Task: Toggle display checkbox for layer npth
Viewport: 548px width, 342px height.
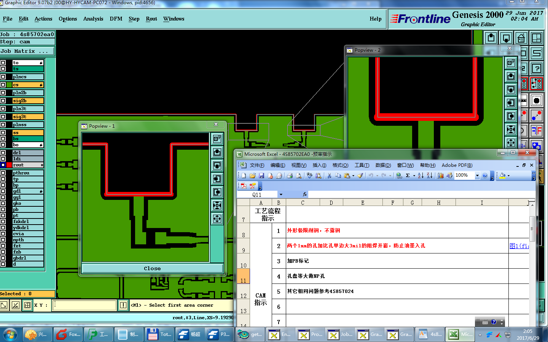Action: pos(3,240)
